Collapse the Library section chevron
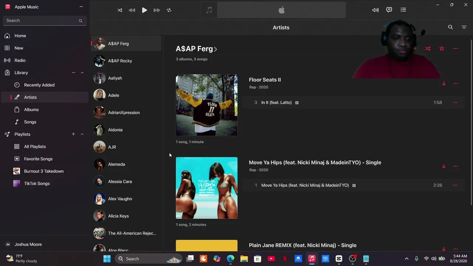The width and height of the screenshot is (473, 266). tap(82, 73)
